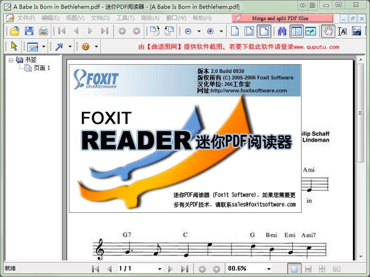Open zoom out dropdown arrow

point(199,31)
